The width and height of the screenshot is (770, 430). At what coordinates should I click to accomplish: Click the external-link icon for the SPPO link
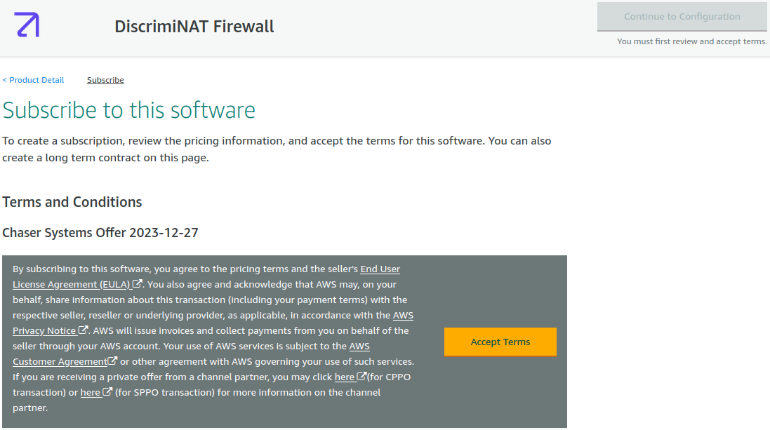click(107, 392)
